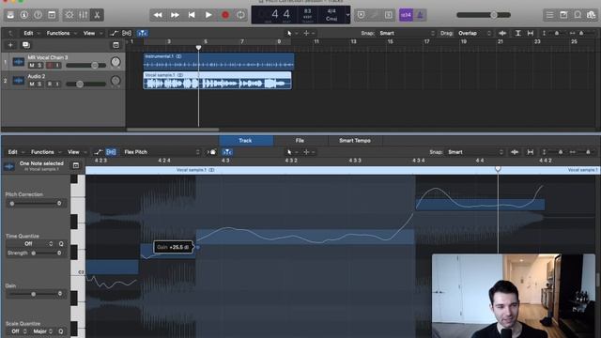The width and height of the screenshot is (601, 338).
Task: Click Global Tracks button in track header
Action: click(116, 45)
